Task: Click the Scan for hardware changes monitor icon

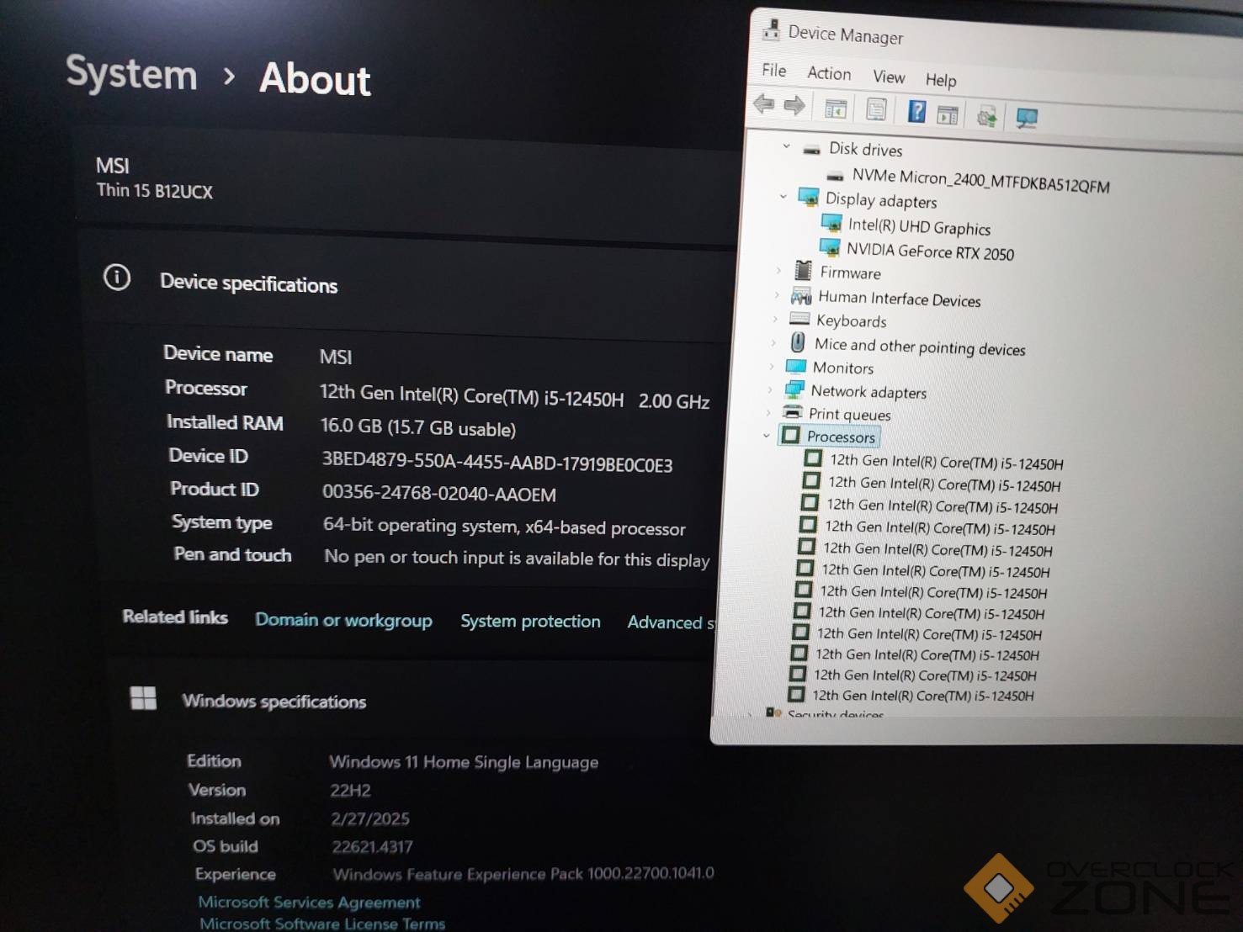Action: pos(1027,118)
